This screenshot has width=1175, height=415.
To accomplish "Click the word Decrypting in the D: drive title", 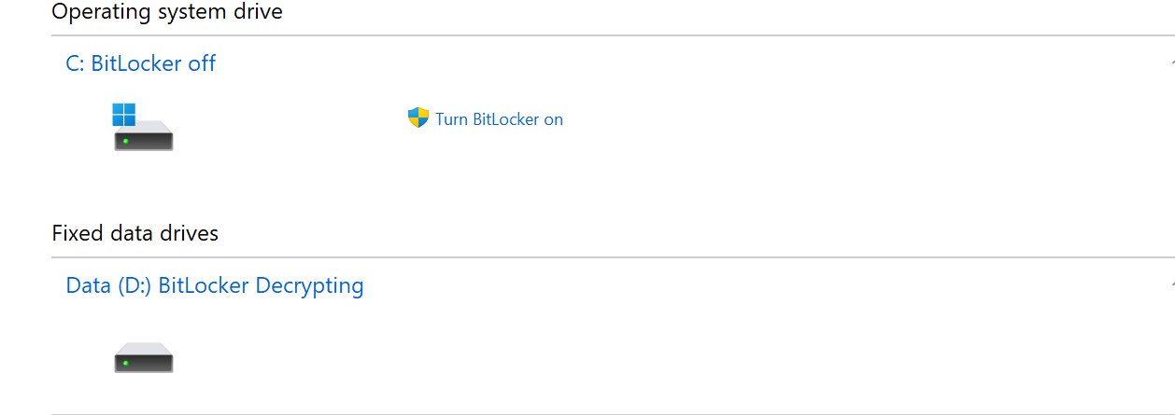I will [x=309, y=286].
